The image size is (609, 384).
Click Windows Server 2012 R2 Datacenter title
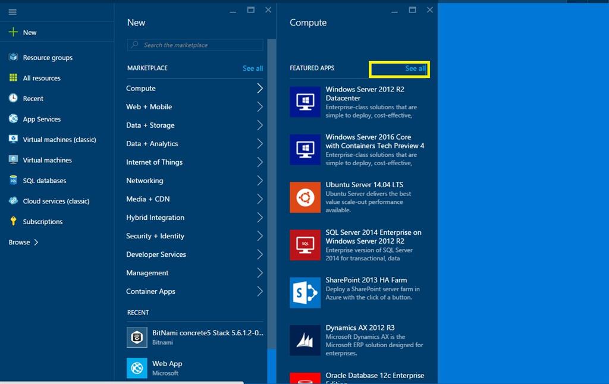365,93
